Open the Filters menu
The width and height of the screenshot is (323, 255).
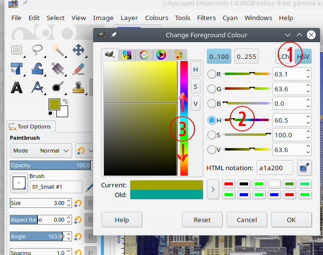pyautogui.click(x=206, y=18)
